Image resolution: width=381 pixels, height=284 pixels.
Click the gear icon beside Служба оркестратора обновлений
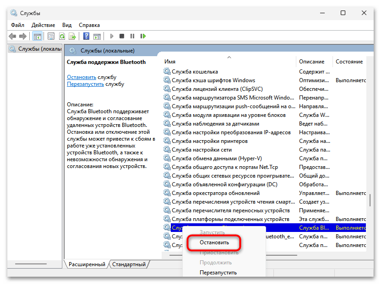(167, 193)
